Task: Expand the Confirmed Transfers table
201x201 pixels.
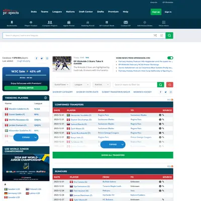Action: 113,144
